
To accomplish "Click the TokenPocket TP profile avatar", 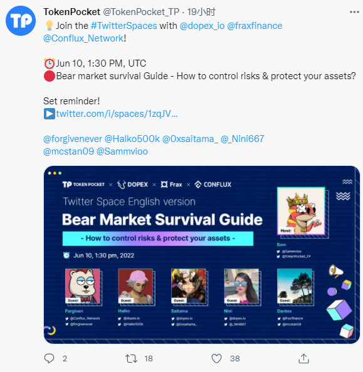I will 21,21.
